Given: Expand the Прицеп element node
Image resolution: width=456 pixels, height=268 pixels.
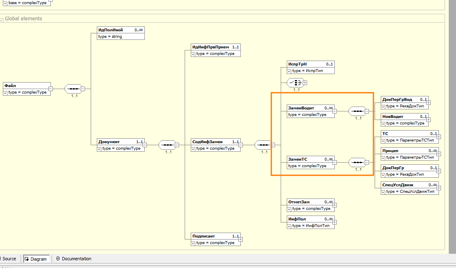Looking at the screenshot, I should click(x=439, y=154).
